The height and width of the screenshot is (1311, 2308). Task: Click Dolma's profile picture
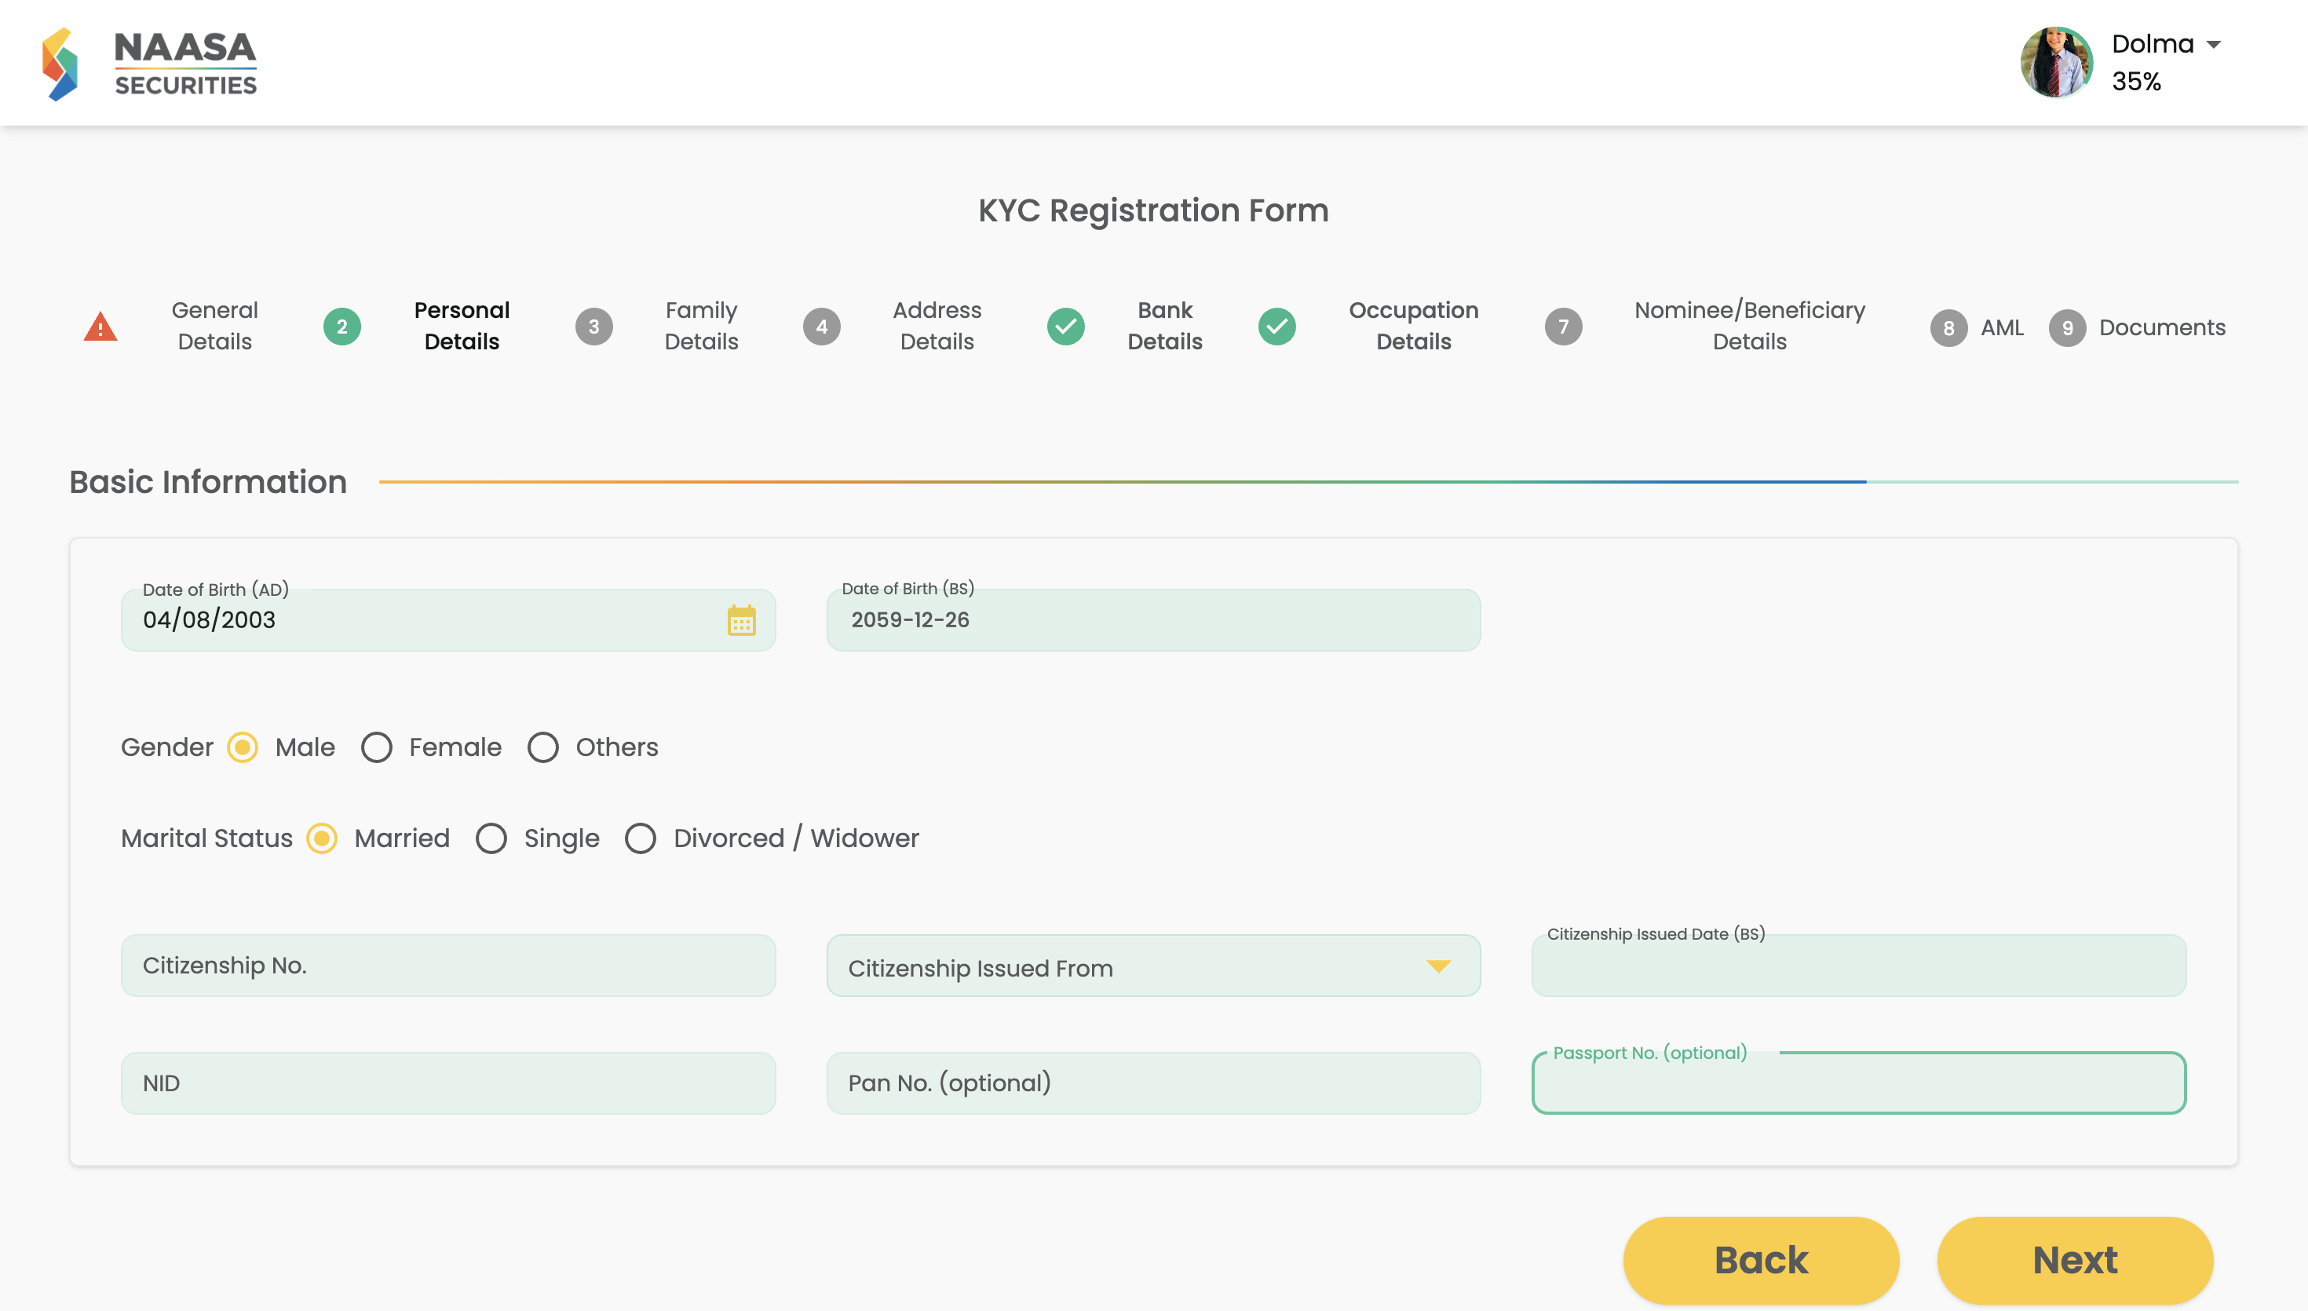tap(2057, 62)
